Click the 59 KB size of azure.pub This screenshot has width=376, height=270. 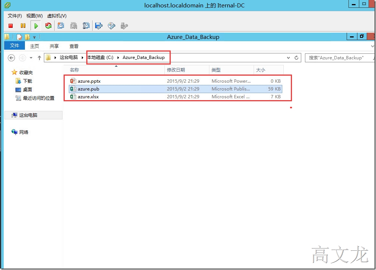[274, 89]
